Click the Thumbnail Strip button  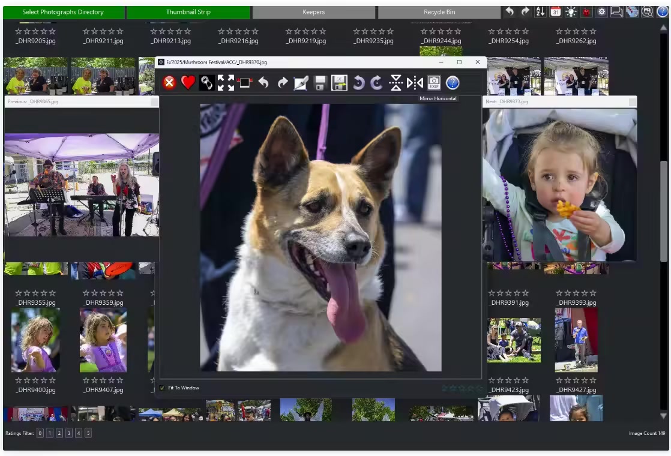(x=188, y=12)
